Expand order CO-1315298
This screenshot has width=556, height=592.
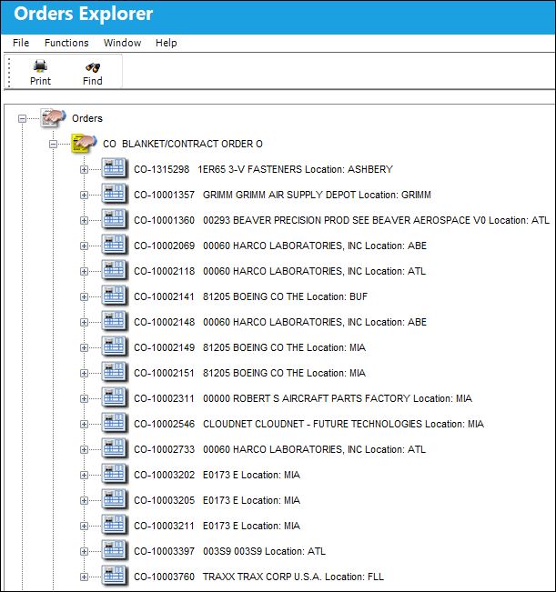tap(84, 169)
